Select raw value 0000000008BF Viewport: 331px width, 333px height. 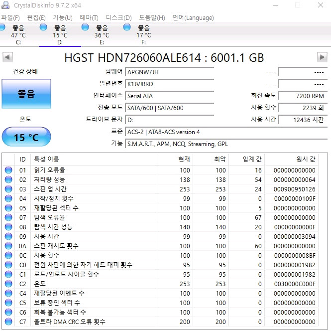point(295,256)
